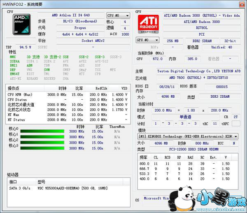Image resolution: width=247 pixels, height=213 pixels.
Task: Click the SVM feature label
Action: click(47, 70)
